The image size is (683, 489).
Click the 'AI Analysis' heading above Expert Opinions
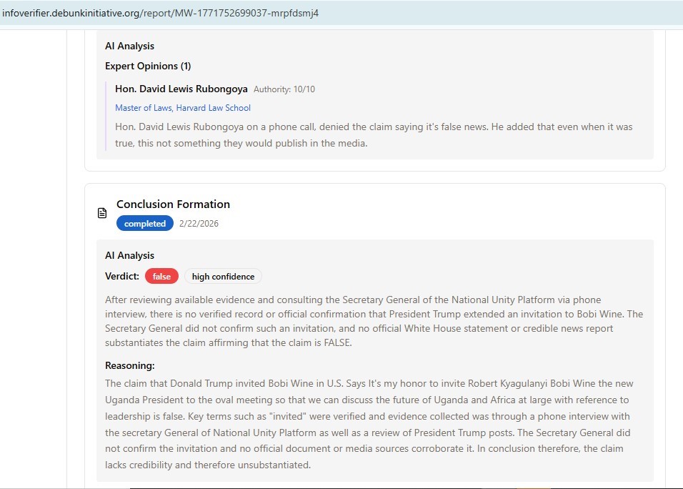click(x=129, y=46)
